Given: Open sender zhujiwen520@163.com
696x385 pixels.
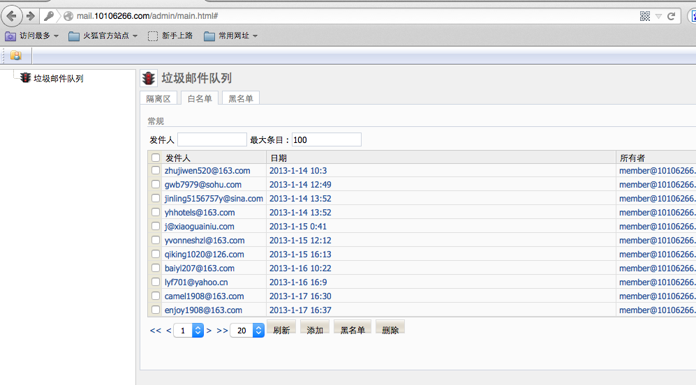Looking at the screenshot, I should tap(207, 171).
